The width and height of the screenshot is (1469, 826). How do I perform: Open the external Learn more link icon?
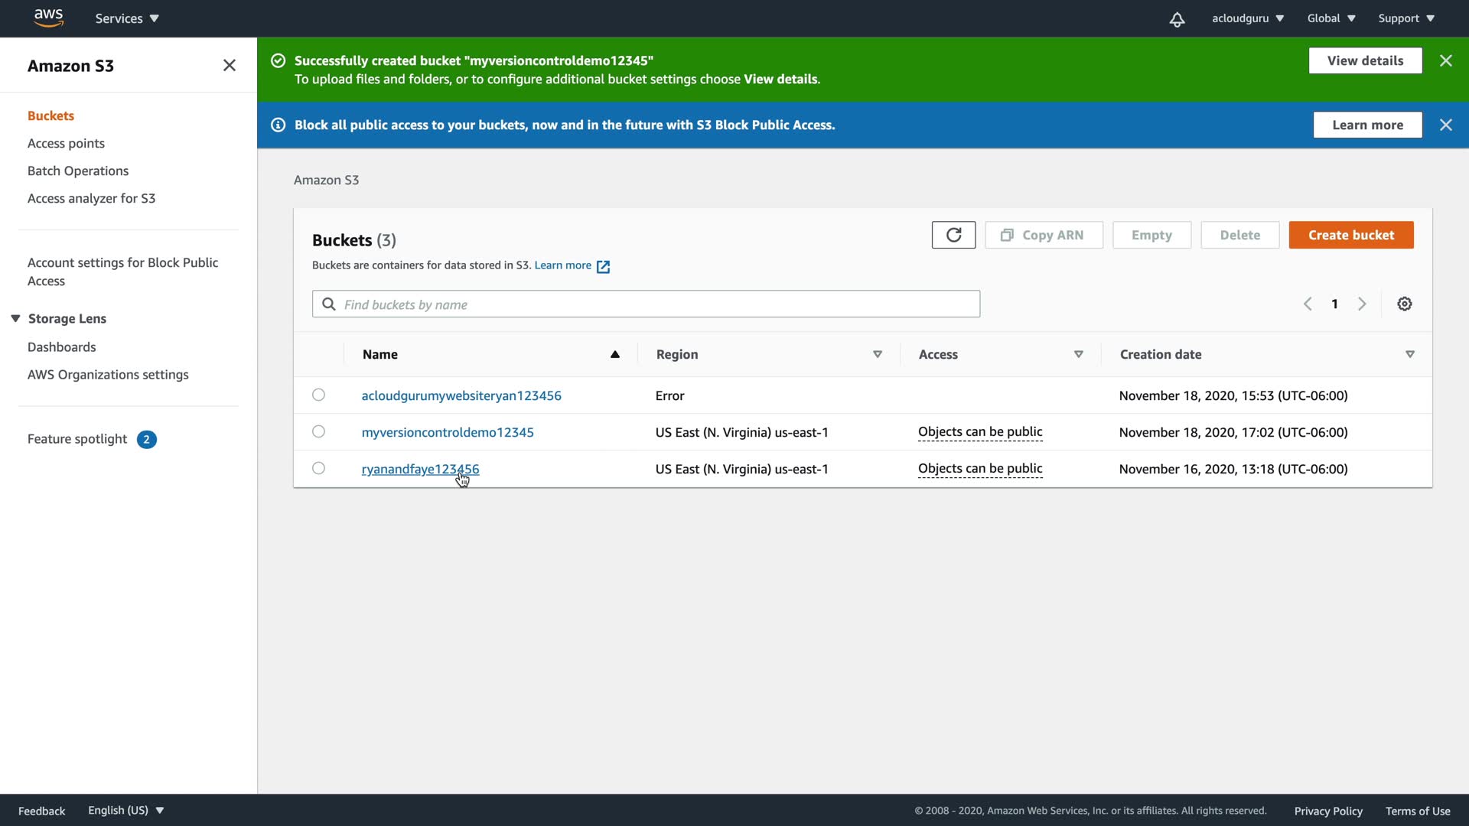pyautogui.click(x=603, y=266)
